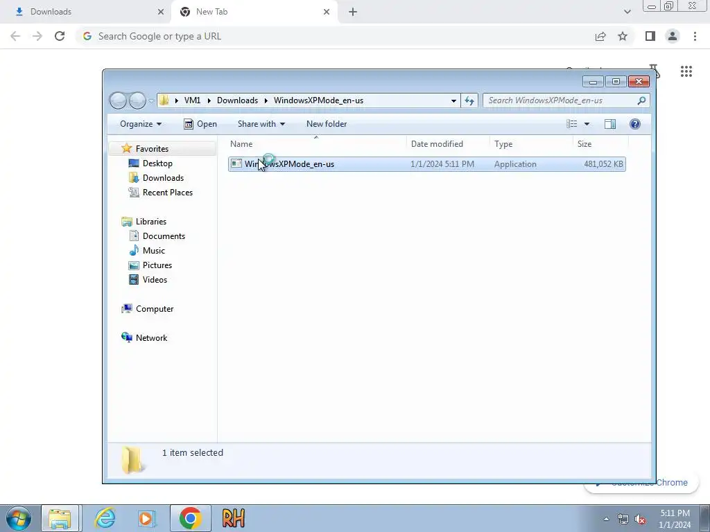
Task: Click the folder icon in address bar
Action: click(x=164, y=100)
